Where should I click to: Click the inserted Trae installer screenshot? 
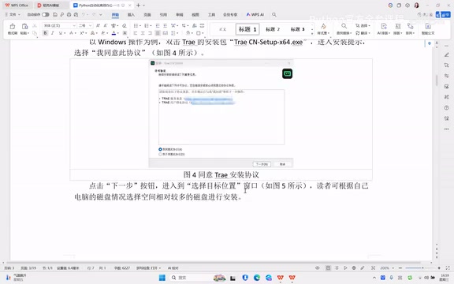tap(221, 114)
